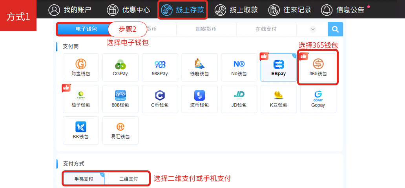The width and height of the screenshot is (405, 188).
Task: Click the 往来记录 records icon
Action: [x=274, y=10]
